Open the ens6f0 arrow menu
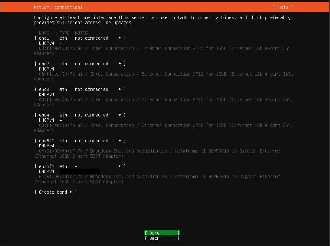The image size is (330, 246). point(120,141)
